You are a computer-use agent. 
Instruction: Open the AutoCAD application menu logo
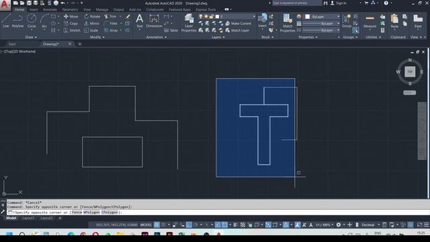coord(5,5)
